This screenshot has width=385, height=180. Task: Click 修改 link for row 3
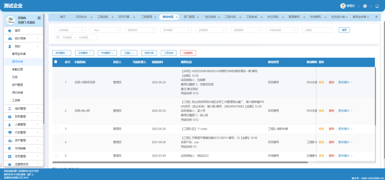point(321,129)
